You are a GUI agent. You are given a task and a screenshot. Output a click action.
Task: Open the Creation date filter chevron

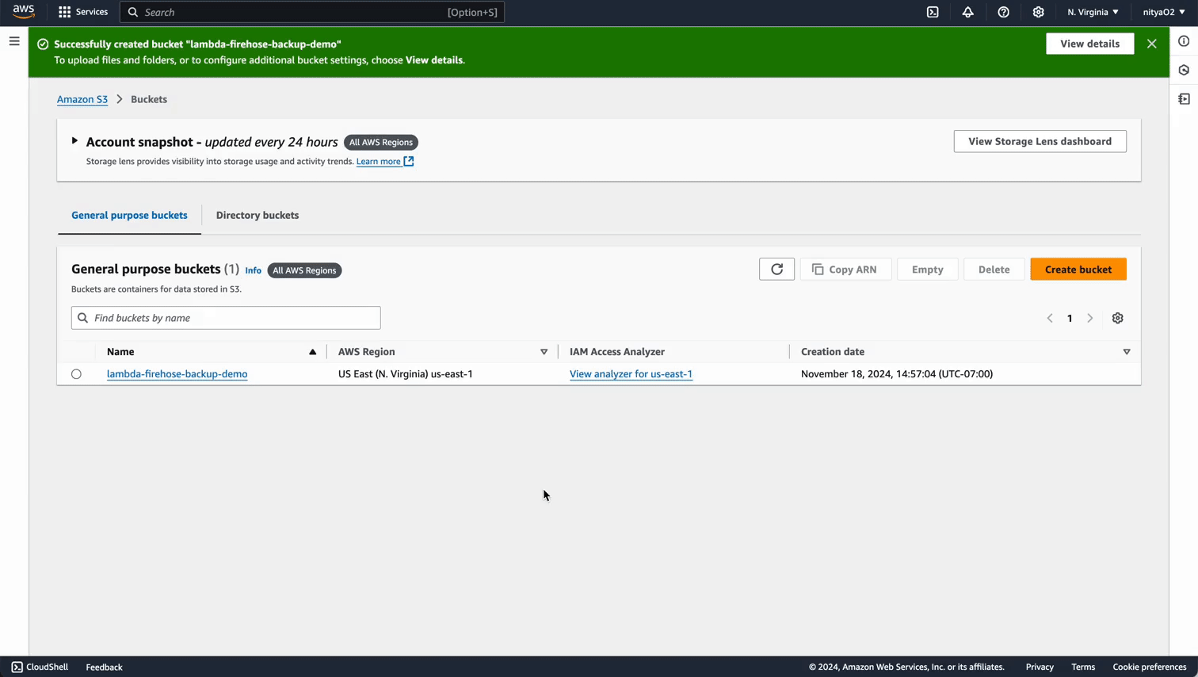click(x=1127, y=351)
